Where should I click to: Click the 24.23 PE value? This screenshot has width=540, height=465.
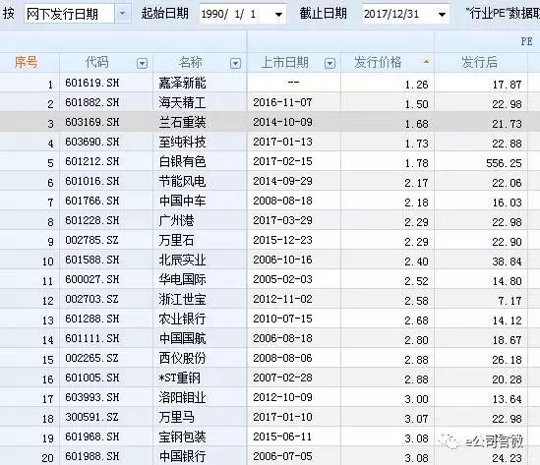507,458
